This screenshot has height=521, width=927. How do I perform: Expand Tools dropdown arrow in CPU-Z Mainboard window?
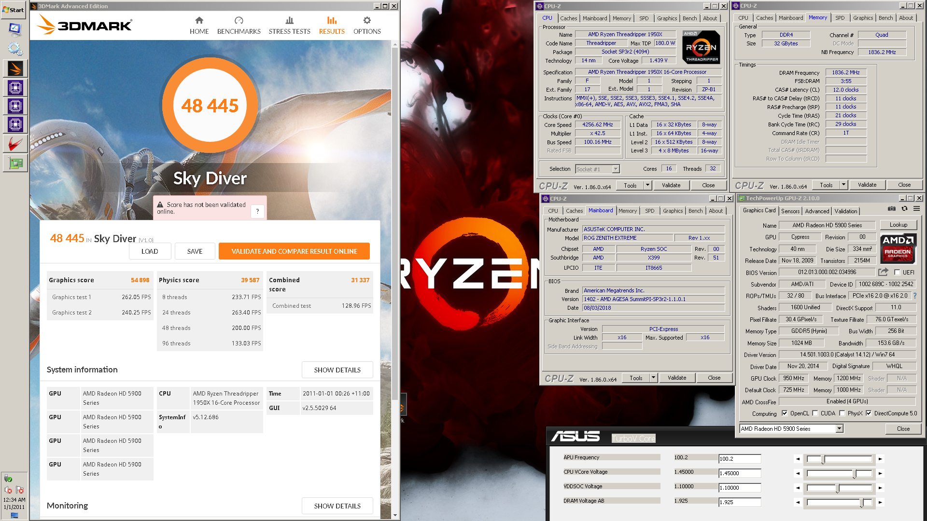(653, 378)
